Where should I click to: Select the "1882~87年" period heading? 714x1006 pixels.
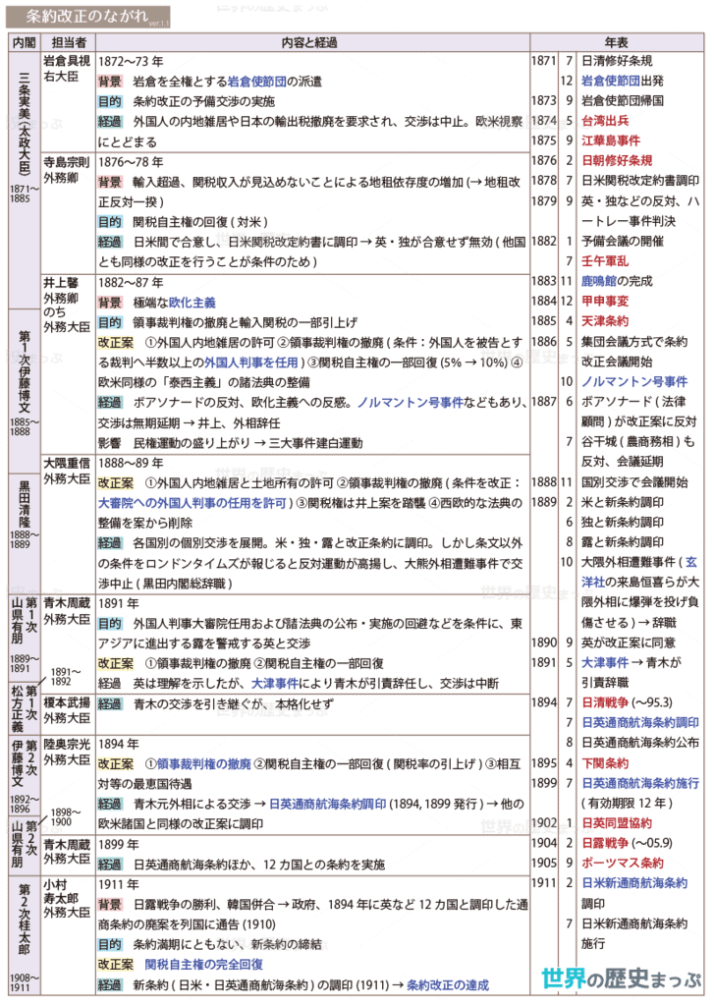pos(131,282)
